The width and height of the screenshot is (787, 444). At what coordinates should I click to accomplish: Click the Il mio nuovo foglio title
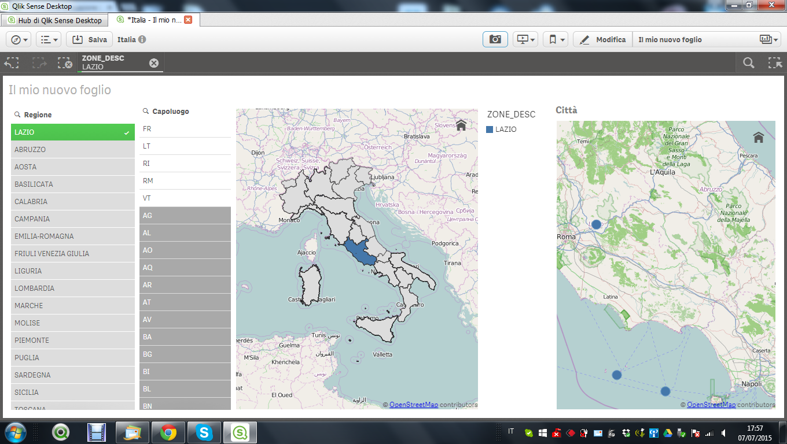60,90
